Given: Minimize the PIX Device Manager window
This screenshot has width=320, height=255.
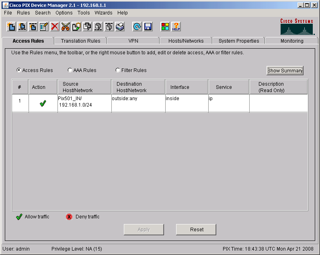Looking at the screenshot, I should [300, 5].
